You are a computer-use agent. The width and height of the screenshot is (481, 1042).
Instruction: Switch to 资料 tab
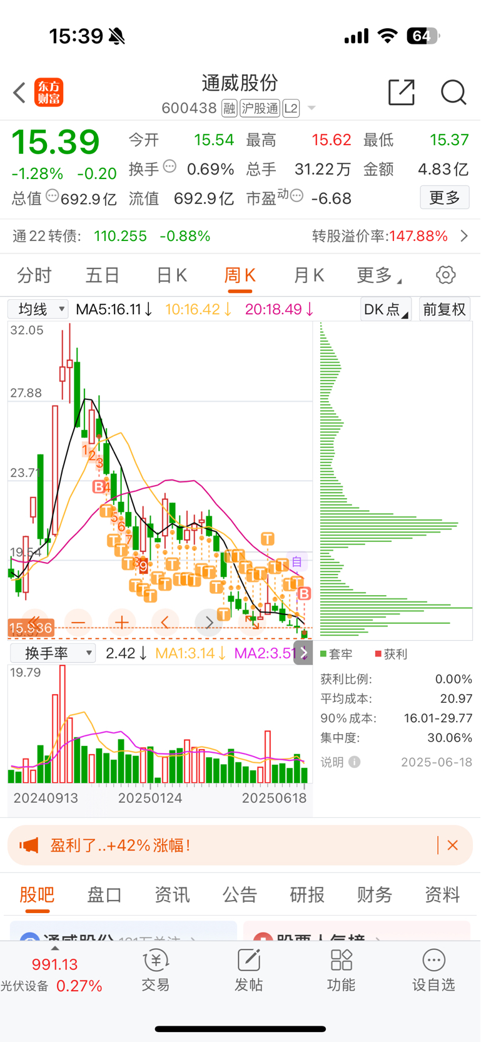click(442, 895)
